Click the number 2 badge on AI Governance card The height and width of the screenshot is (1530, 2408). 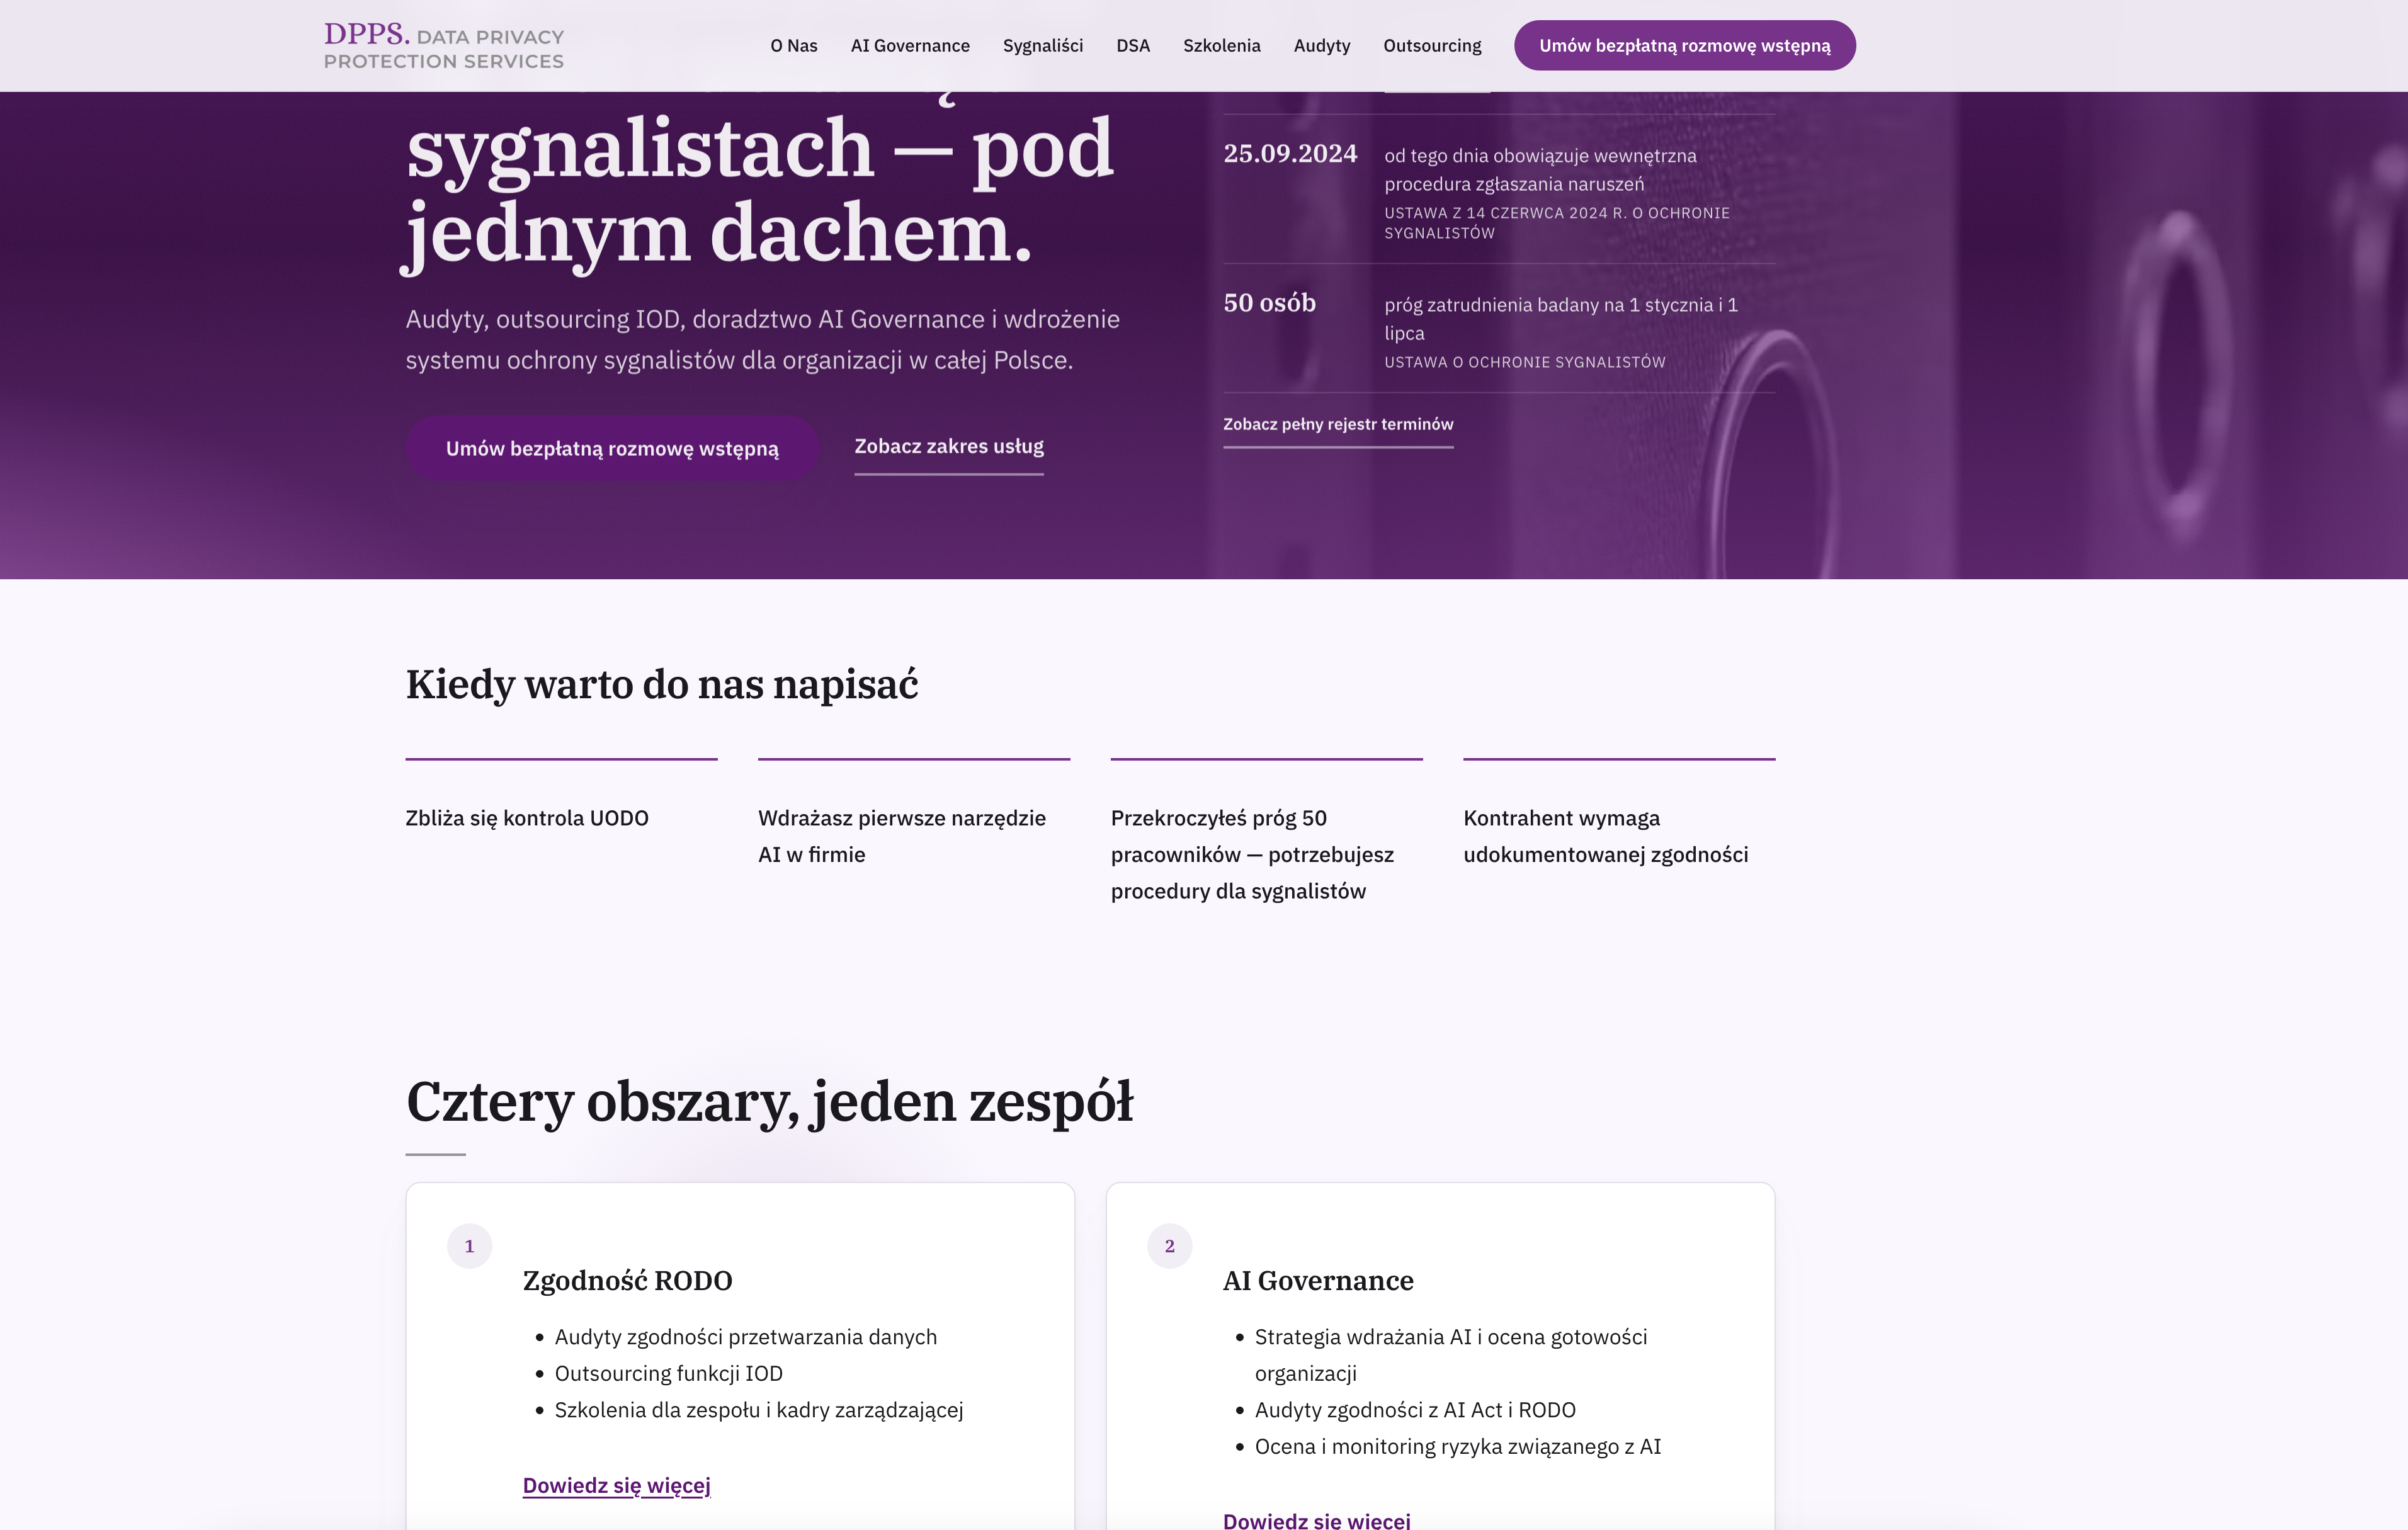(x=1169, y=1246)
